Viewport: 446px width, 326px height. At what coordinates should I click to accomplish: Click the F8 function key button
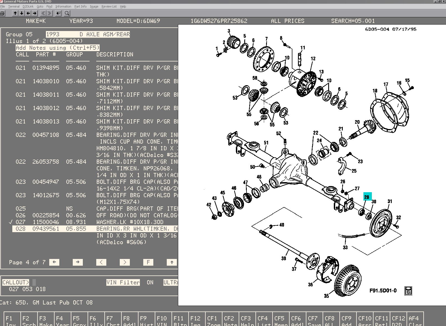coord(130,319)
